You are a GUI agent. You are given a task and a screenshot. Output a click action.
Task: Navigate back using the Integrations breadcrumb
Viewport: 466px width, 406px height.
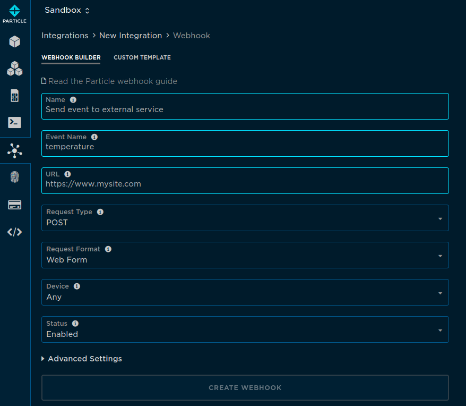tap(65, 35)
